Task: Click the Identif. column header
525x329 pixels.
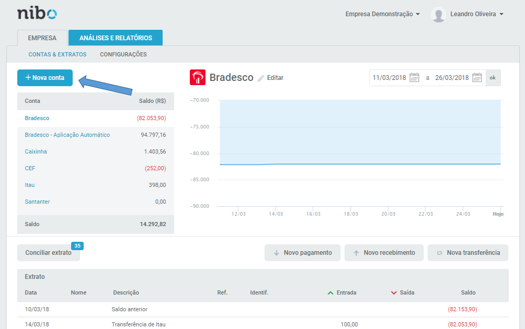Action: point(259,292)
